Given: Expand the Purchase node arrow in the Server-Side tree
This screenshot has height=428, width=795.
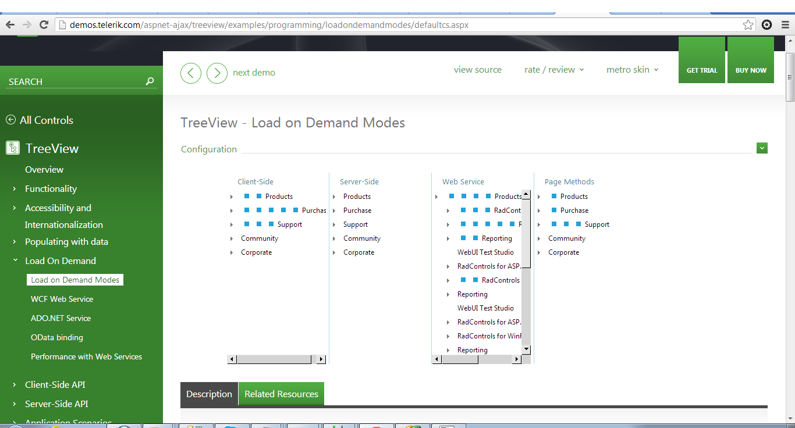Looking at the screenshot, I should point(334,211).
